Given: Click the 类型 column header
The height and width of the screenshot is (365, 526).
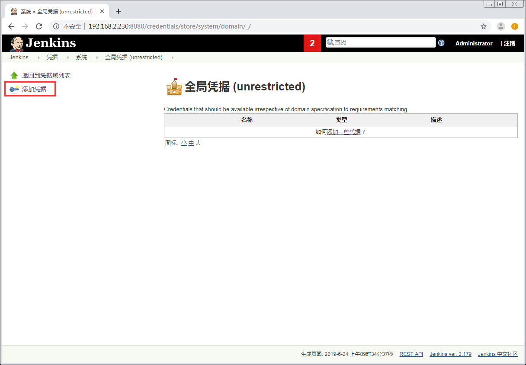Looking at the screenshot, I should click(x=341, y=120).
